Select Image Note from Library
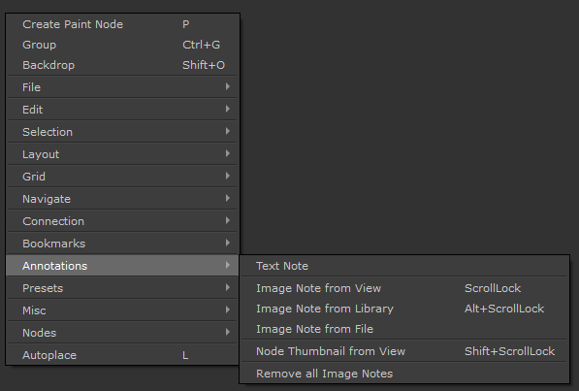 404,309
